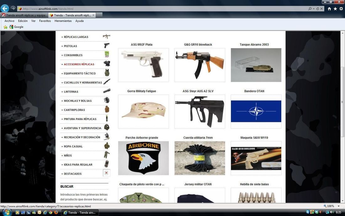Open the Consumibles category

click(73, 55)
